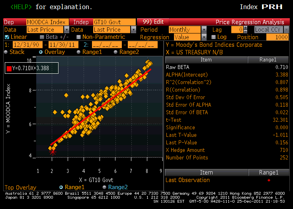
Task: Enable the Log checkbox
Action: click(x=214, y=37)
